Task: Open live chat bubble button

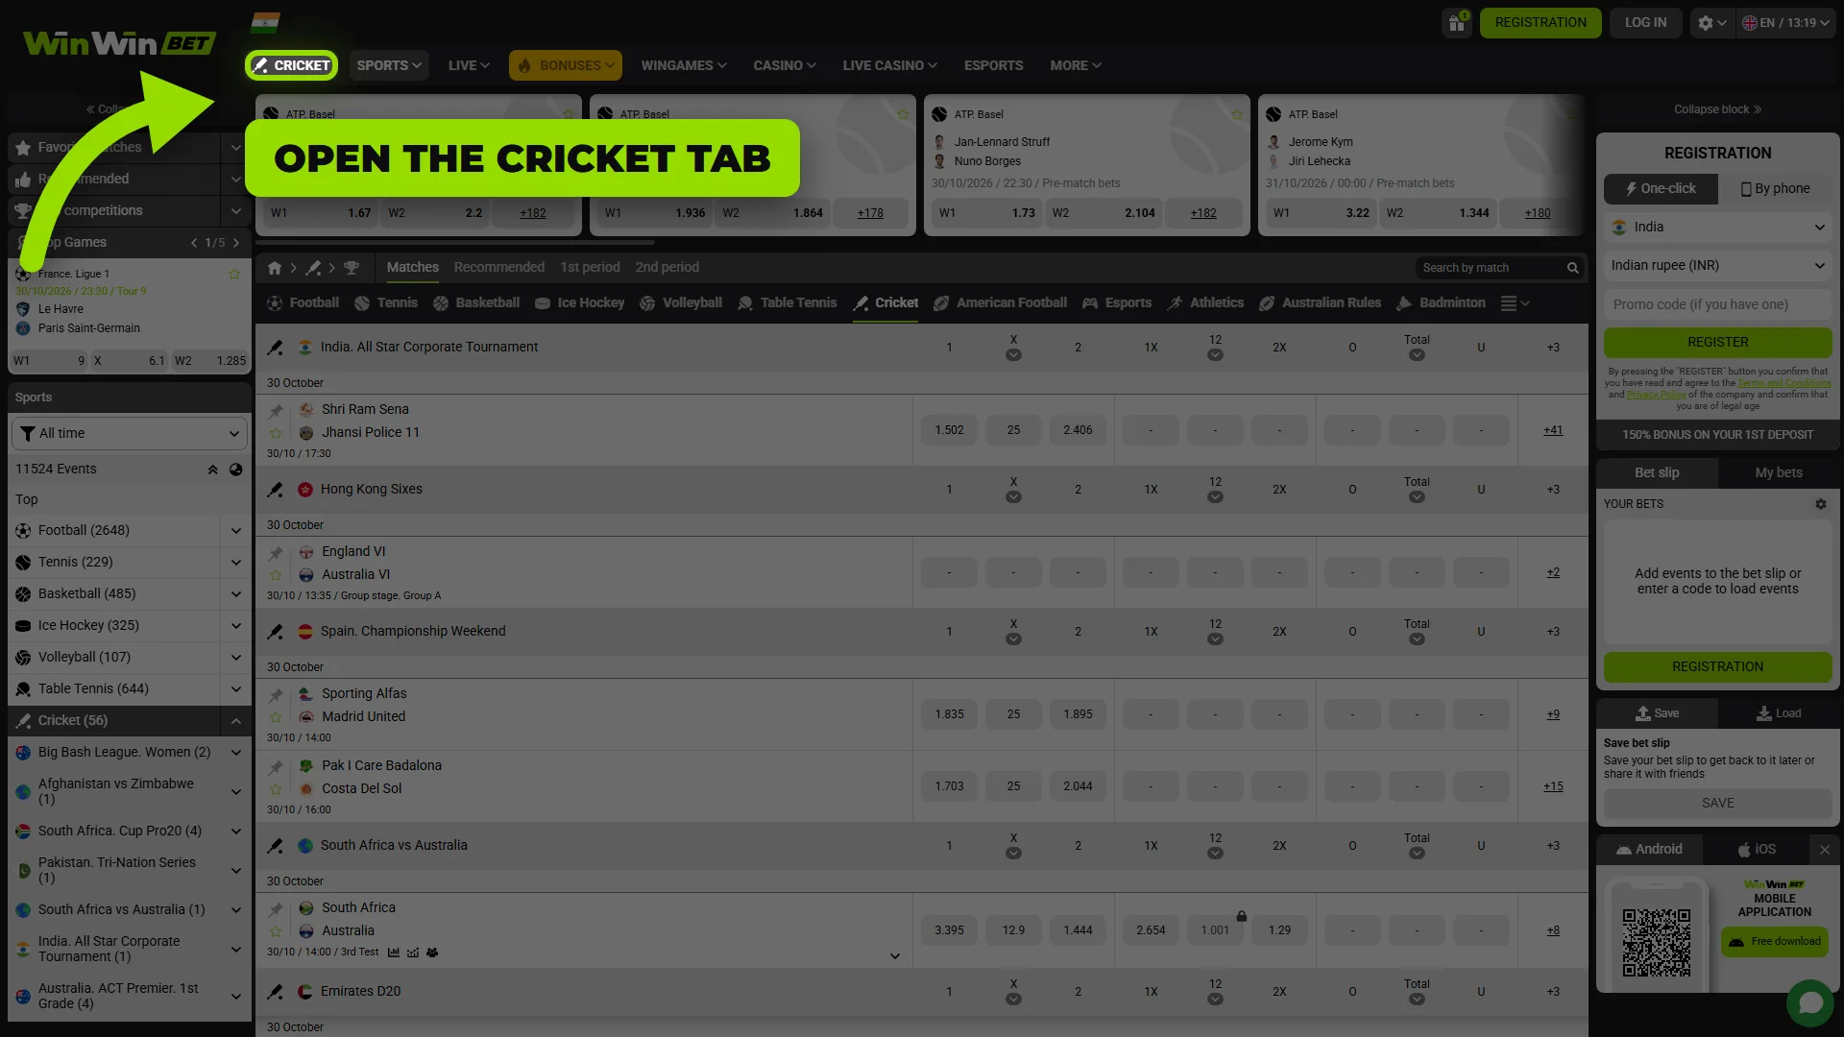Action: click(1810, 1003)
